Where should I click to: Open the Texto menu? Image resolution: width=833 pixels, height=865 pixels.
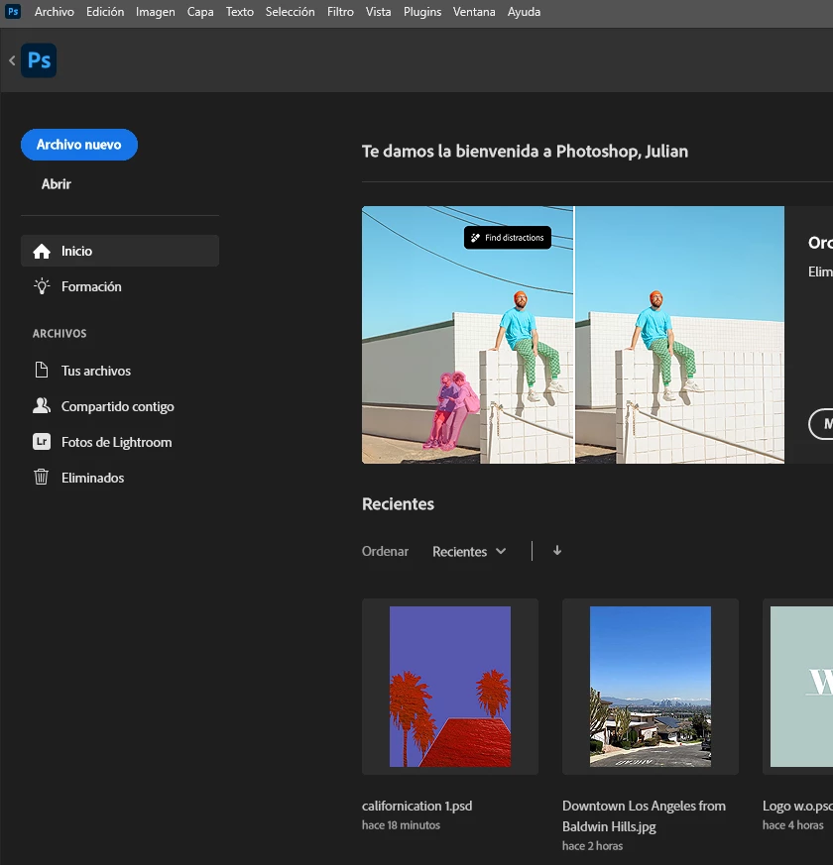[x=240, y=12]
